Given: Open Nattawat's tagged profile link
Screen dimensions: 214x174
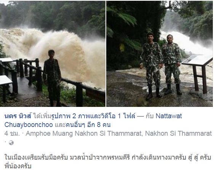Looking at the screenshot, I should tap(169, 116).
